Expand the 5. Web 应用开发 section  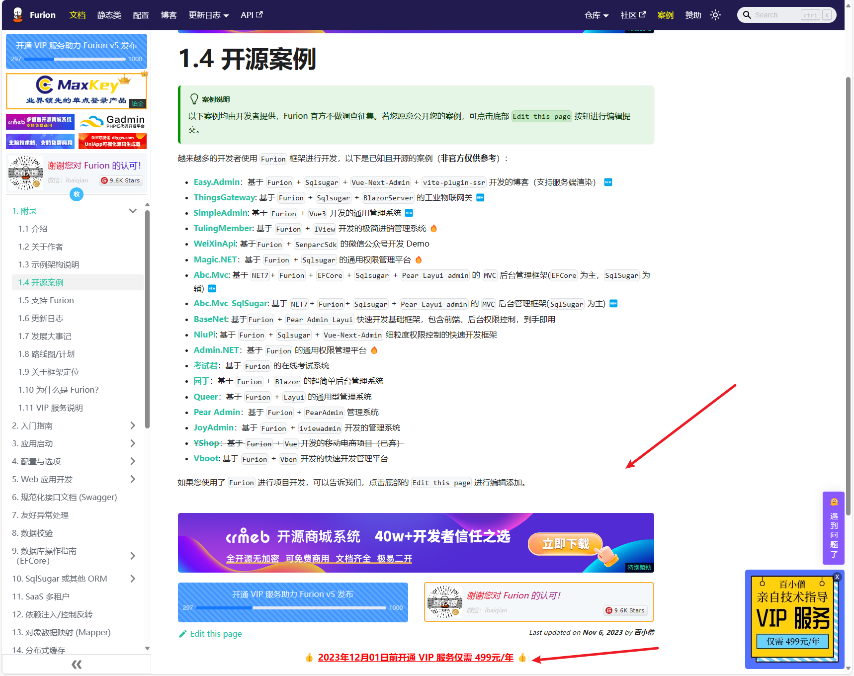133,479
